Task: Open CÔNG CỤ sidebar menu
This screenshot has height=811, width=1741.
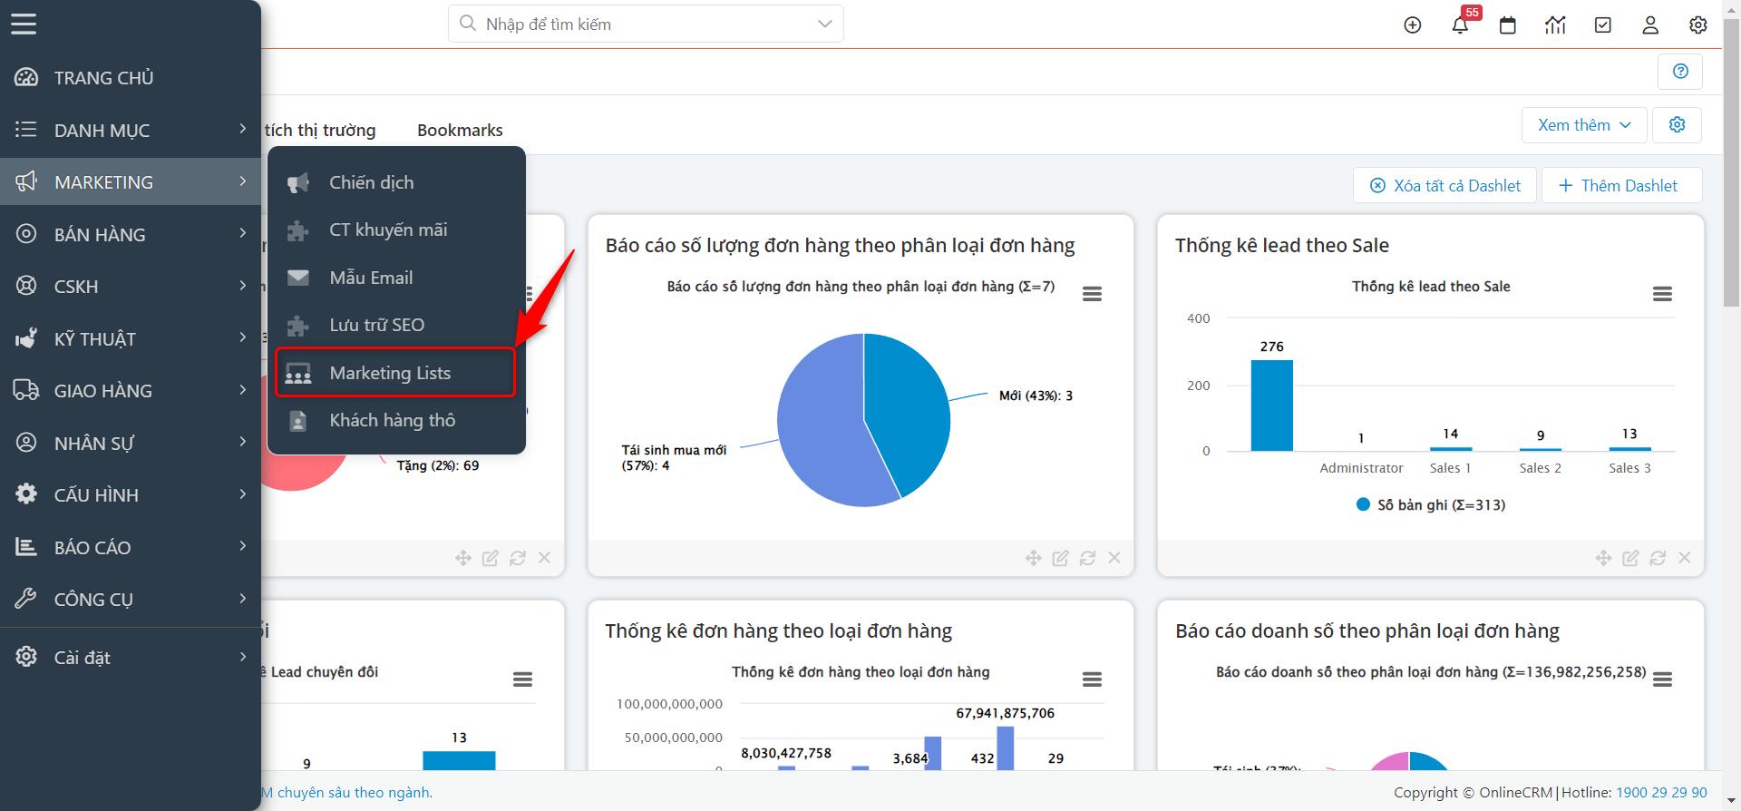Action: [131, 599]
